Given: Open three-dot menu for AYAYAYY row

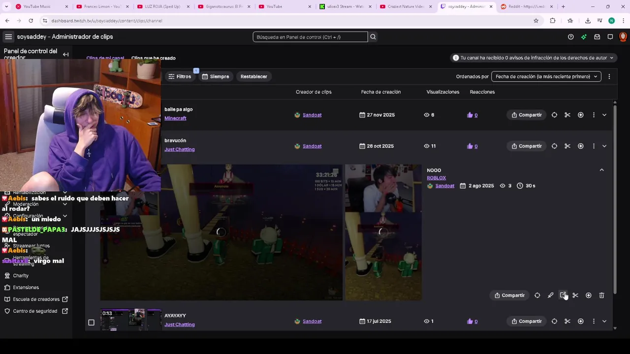Looking at the screenshot, I should (x=594, y=322).
